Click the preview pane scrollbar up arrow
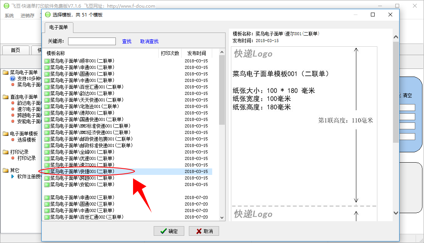Screen dimensions: 424x243 click(x=396, y=37)
